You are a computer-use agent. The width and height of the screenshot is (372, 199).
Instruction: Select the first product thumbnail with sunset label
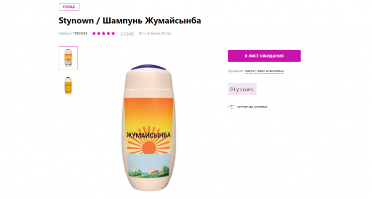[x=68, y=58]
